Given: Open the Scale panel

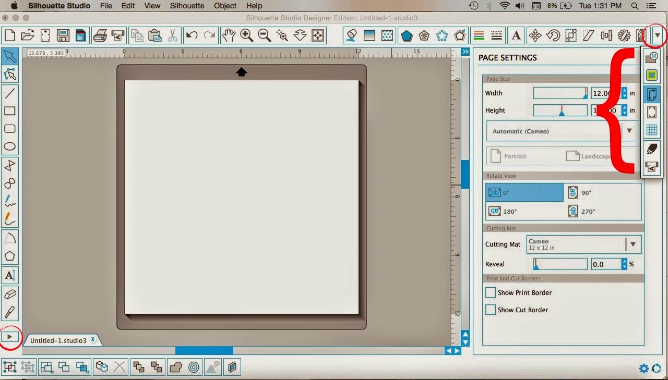Looking at the screenshot, I should click(571, 35).
